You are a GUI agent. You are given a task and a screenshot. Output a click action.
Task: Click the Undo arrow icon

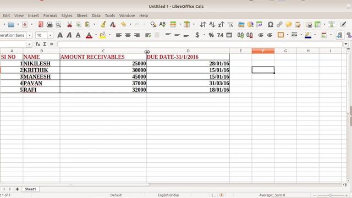pyautogui.click(x=123, y=24)
